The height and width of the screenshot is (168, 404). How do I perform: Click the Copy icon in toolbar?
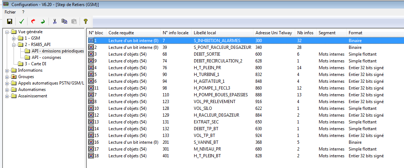coord(64,21)
